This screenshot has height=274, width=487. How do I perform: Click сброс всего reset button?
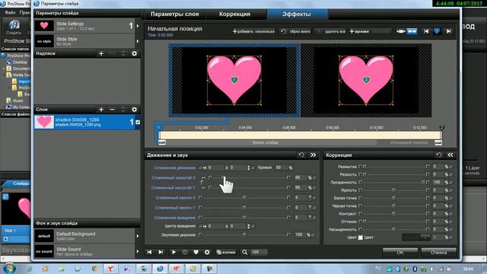296,31
